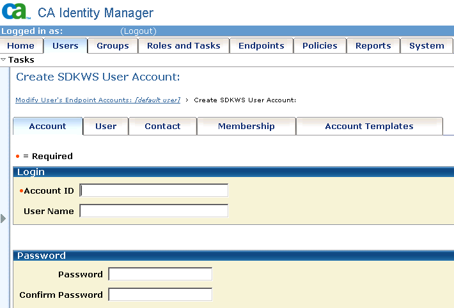Click the Password section header
This screenshot has width=454, height=308.
tap(233, 256)
